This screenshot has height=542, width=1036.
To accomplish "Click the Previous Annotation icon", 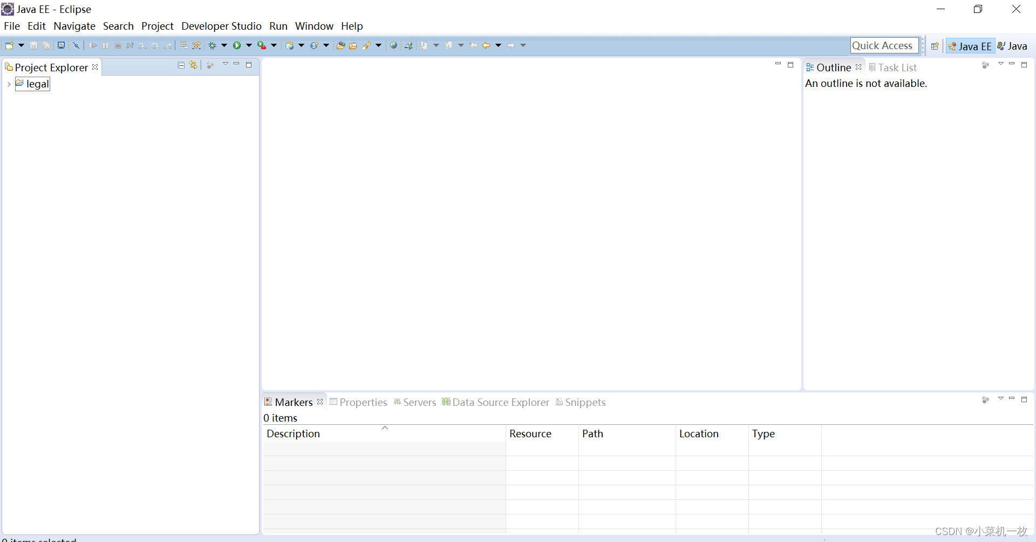I will [448, 45].
